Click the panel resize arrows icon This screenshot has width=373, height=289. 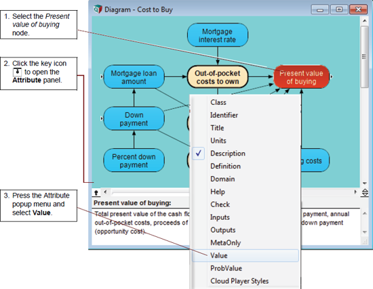pyautogui.click(x=365, y=192)
